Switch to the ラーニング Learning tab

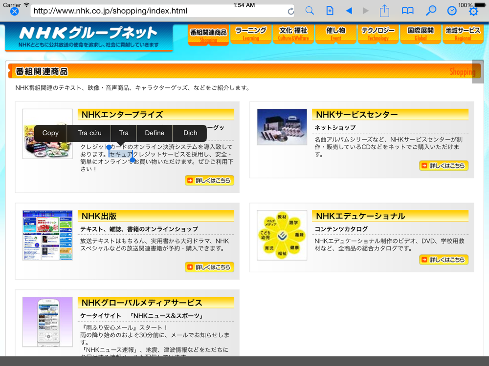tap(251, 34)
